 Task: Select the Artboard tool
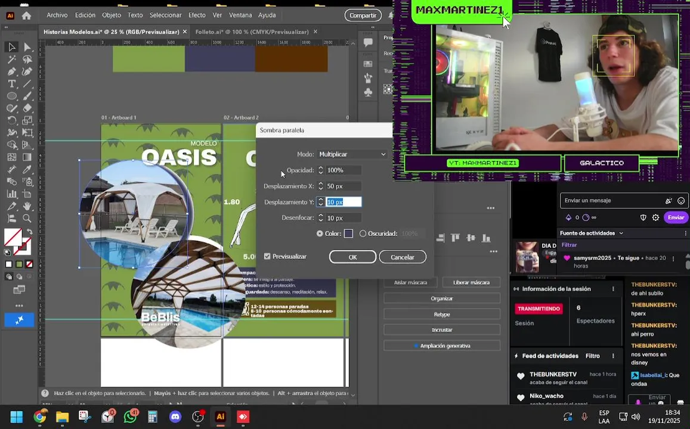click(27, 194)
